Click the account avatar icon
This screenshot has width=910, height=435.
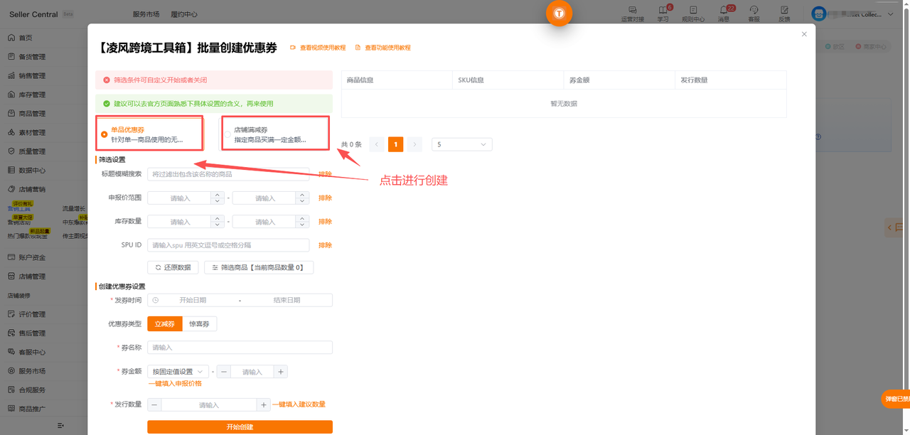(x=819, y=14)
